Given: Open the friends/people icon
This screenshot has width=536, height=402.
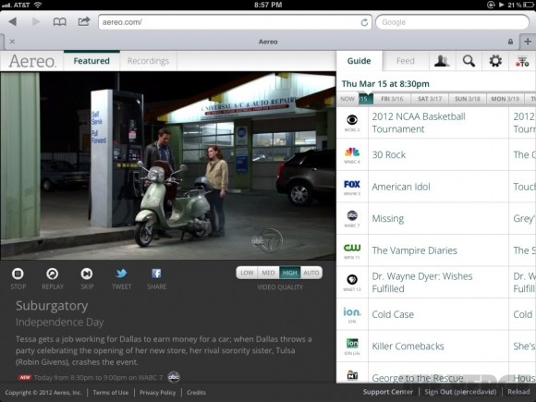Looking at the screenshot, I should coord(442,61).
